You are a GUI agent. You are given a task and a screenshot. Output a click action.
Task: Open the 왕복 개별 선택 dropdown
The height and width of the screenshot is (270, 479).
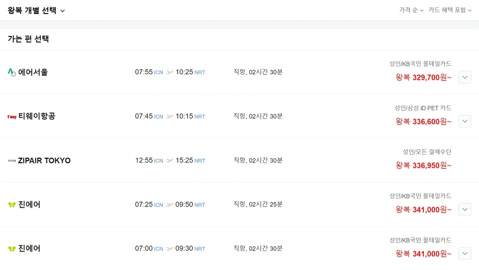36,9
